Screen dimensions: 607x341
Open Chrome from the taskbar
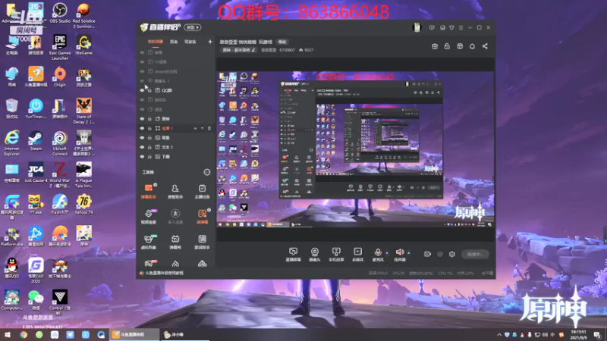tap(24, 335)
